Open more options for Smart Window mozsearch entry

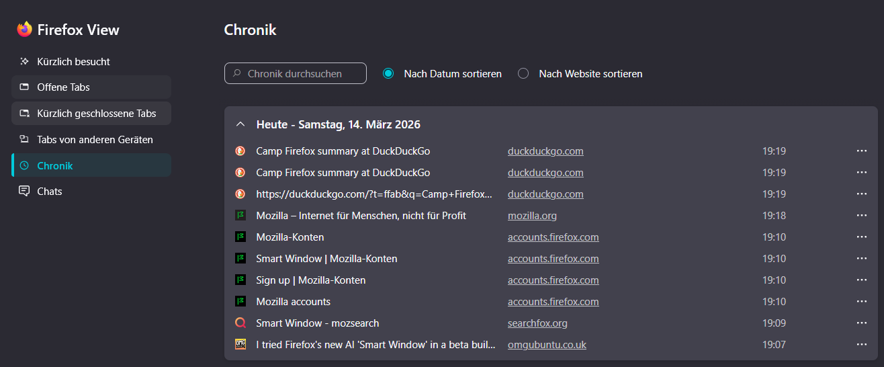862,323
